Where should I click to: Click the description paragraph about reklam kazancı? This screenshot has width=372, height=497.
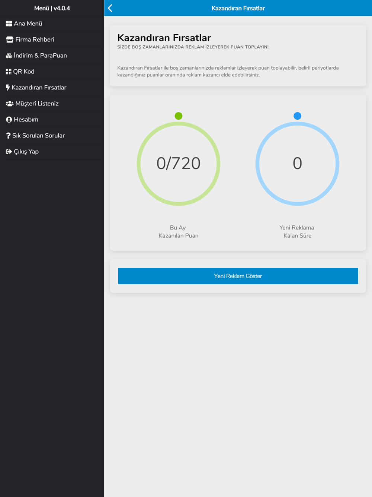[228, 71]
